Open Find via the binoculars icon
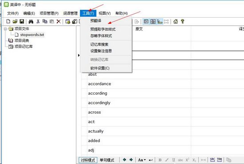 (31, 21)
